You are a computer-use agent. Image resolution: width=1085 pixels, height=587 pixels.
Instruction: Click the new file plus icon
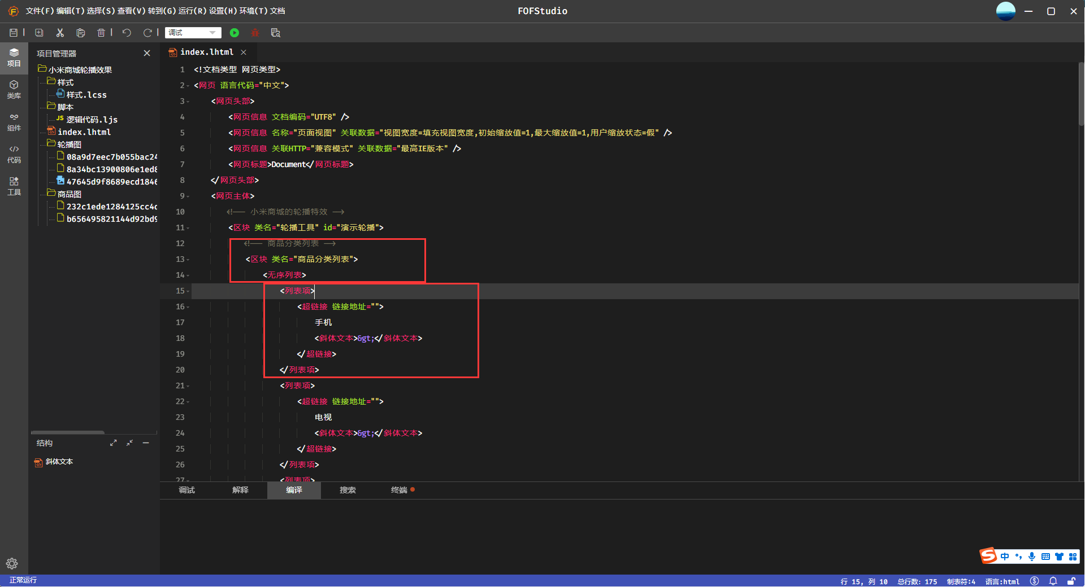click(39, 33)
